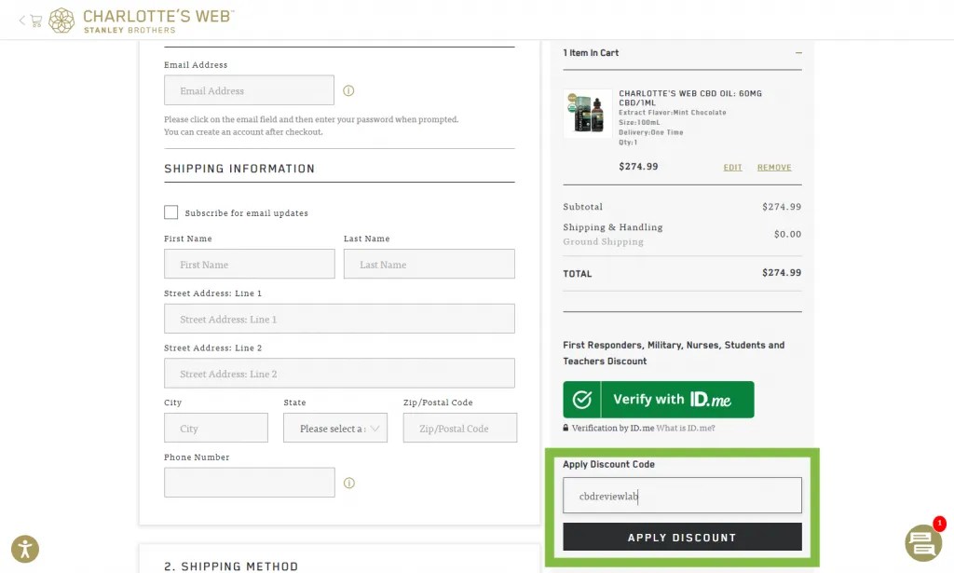This screenshot has height=573, width=954.
Task: Remove the CBD Oil from cart
Action: (x=774, y=167)
